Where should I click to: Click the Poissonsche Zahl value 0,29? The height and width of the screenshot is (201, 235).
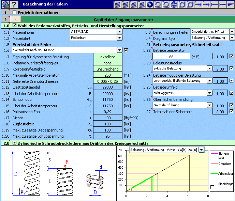107,112
